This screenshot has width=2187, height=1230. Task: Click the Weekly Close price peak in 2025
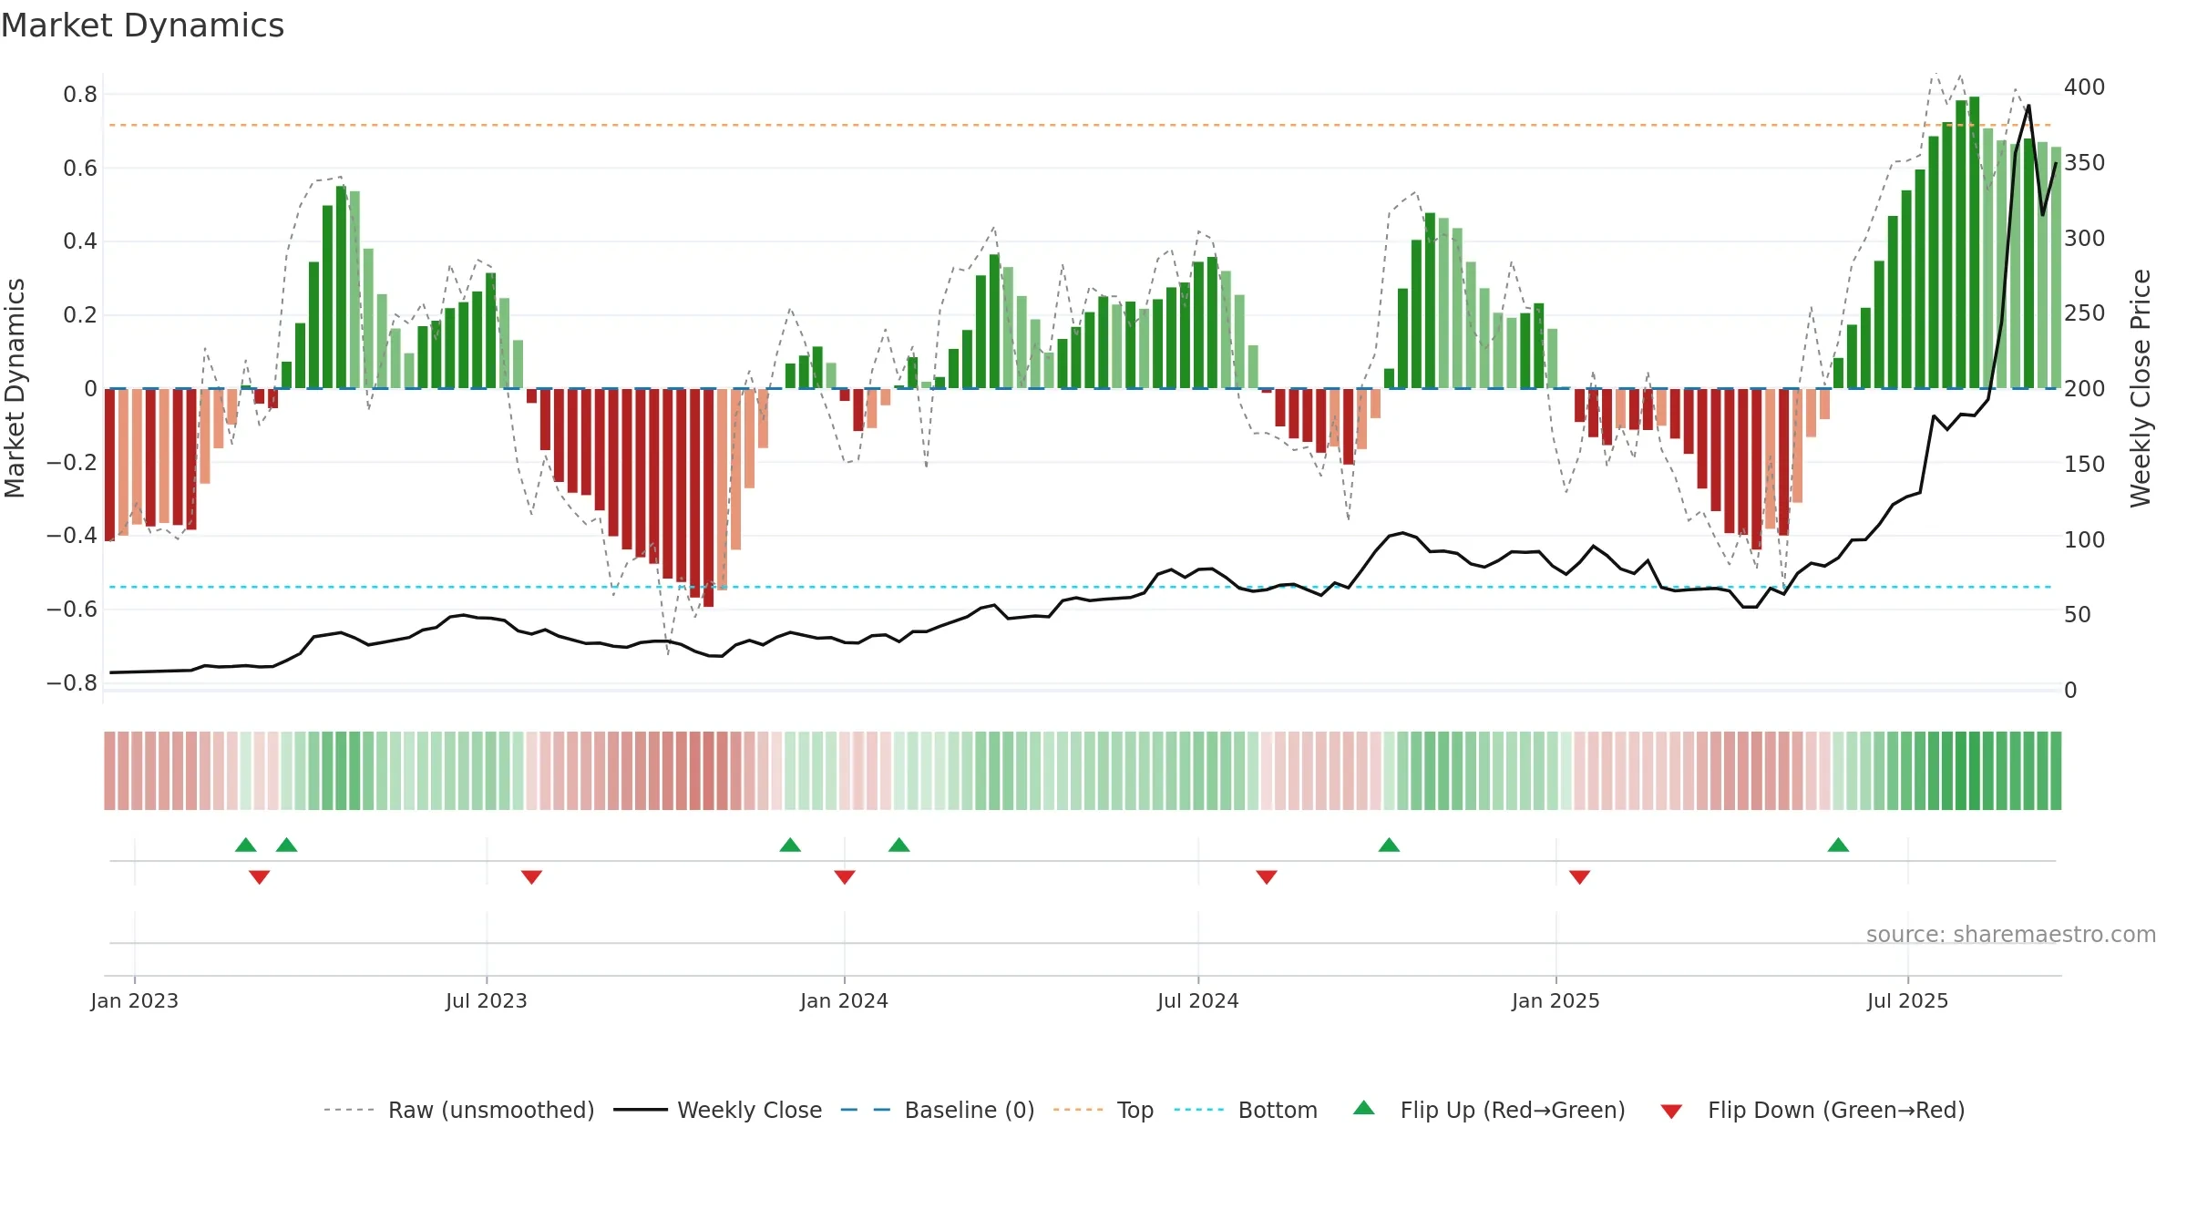coord(2028,107)
